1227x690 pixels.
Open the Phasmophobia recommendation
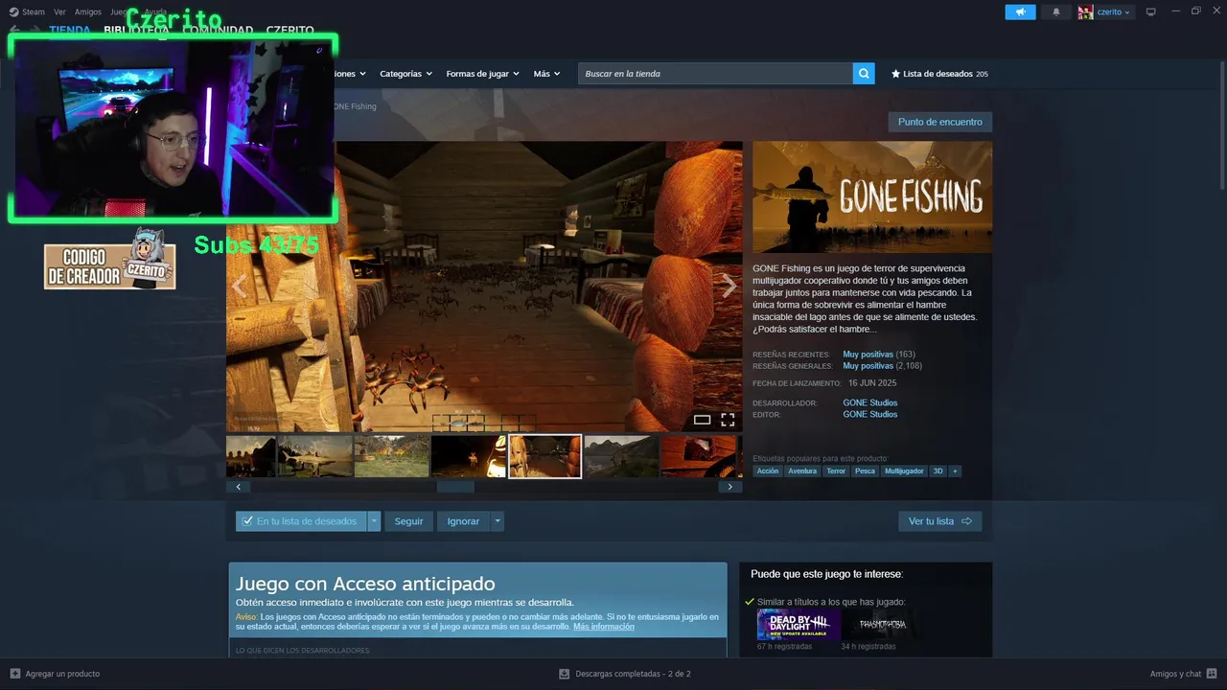882,624
